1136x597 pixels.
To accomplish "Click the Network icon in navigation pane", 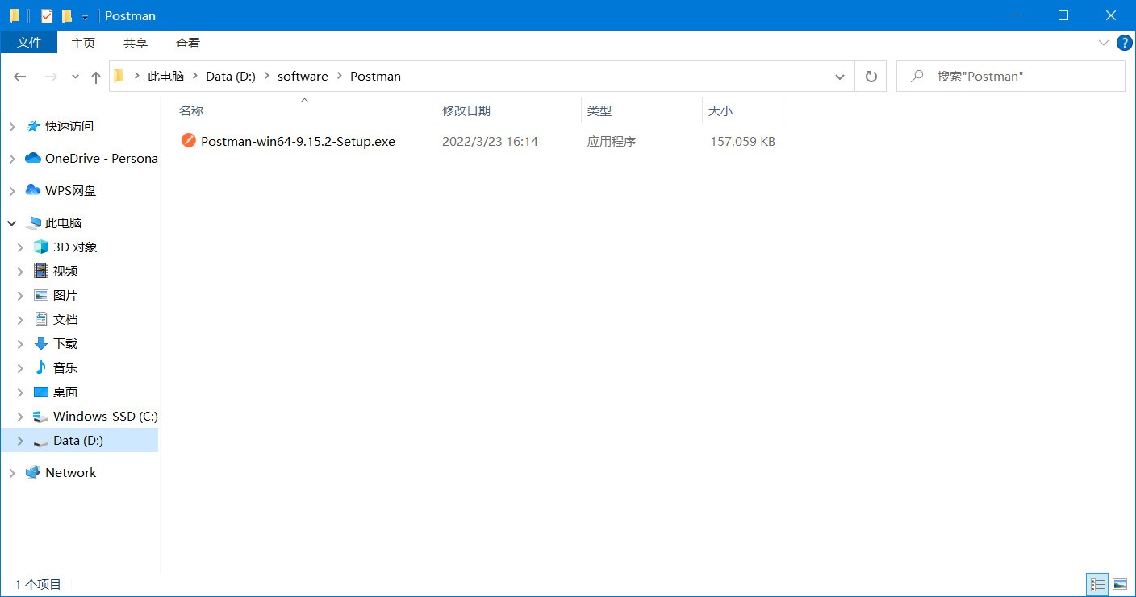I will 33,473.
